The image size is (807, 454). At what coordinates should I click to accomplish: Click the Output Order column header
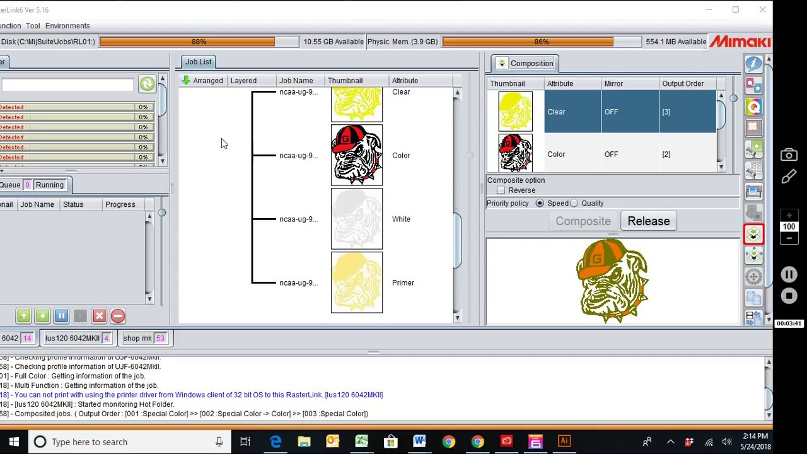pos(688,83)
